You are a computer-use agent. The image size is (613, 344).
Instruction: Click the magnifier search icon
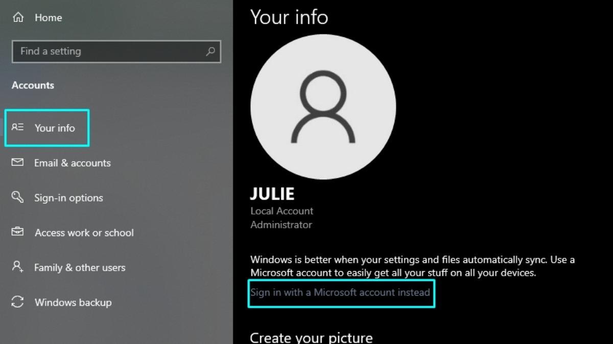(210, 51)
